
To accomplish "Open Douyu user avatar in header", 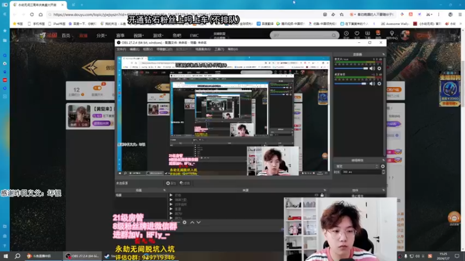I will tap(405, 35).
